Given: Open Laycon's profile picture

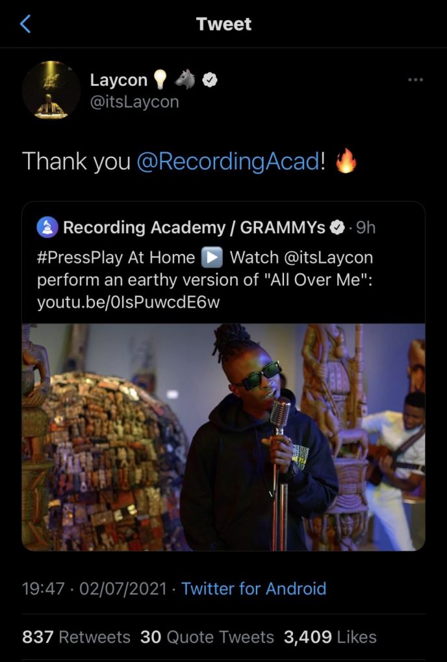Looking at the screenshot, I should pyautogui.click(x=51, y=90).
